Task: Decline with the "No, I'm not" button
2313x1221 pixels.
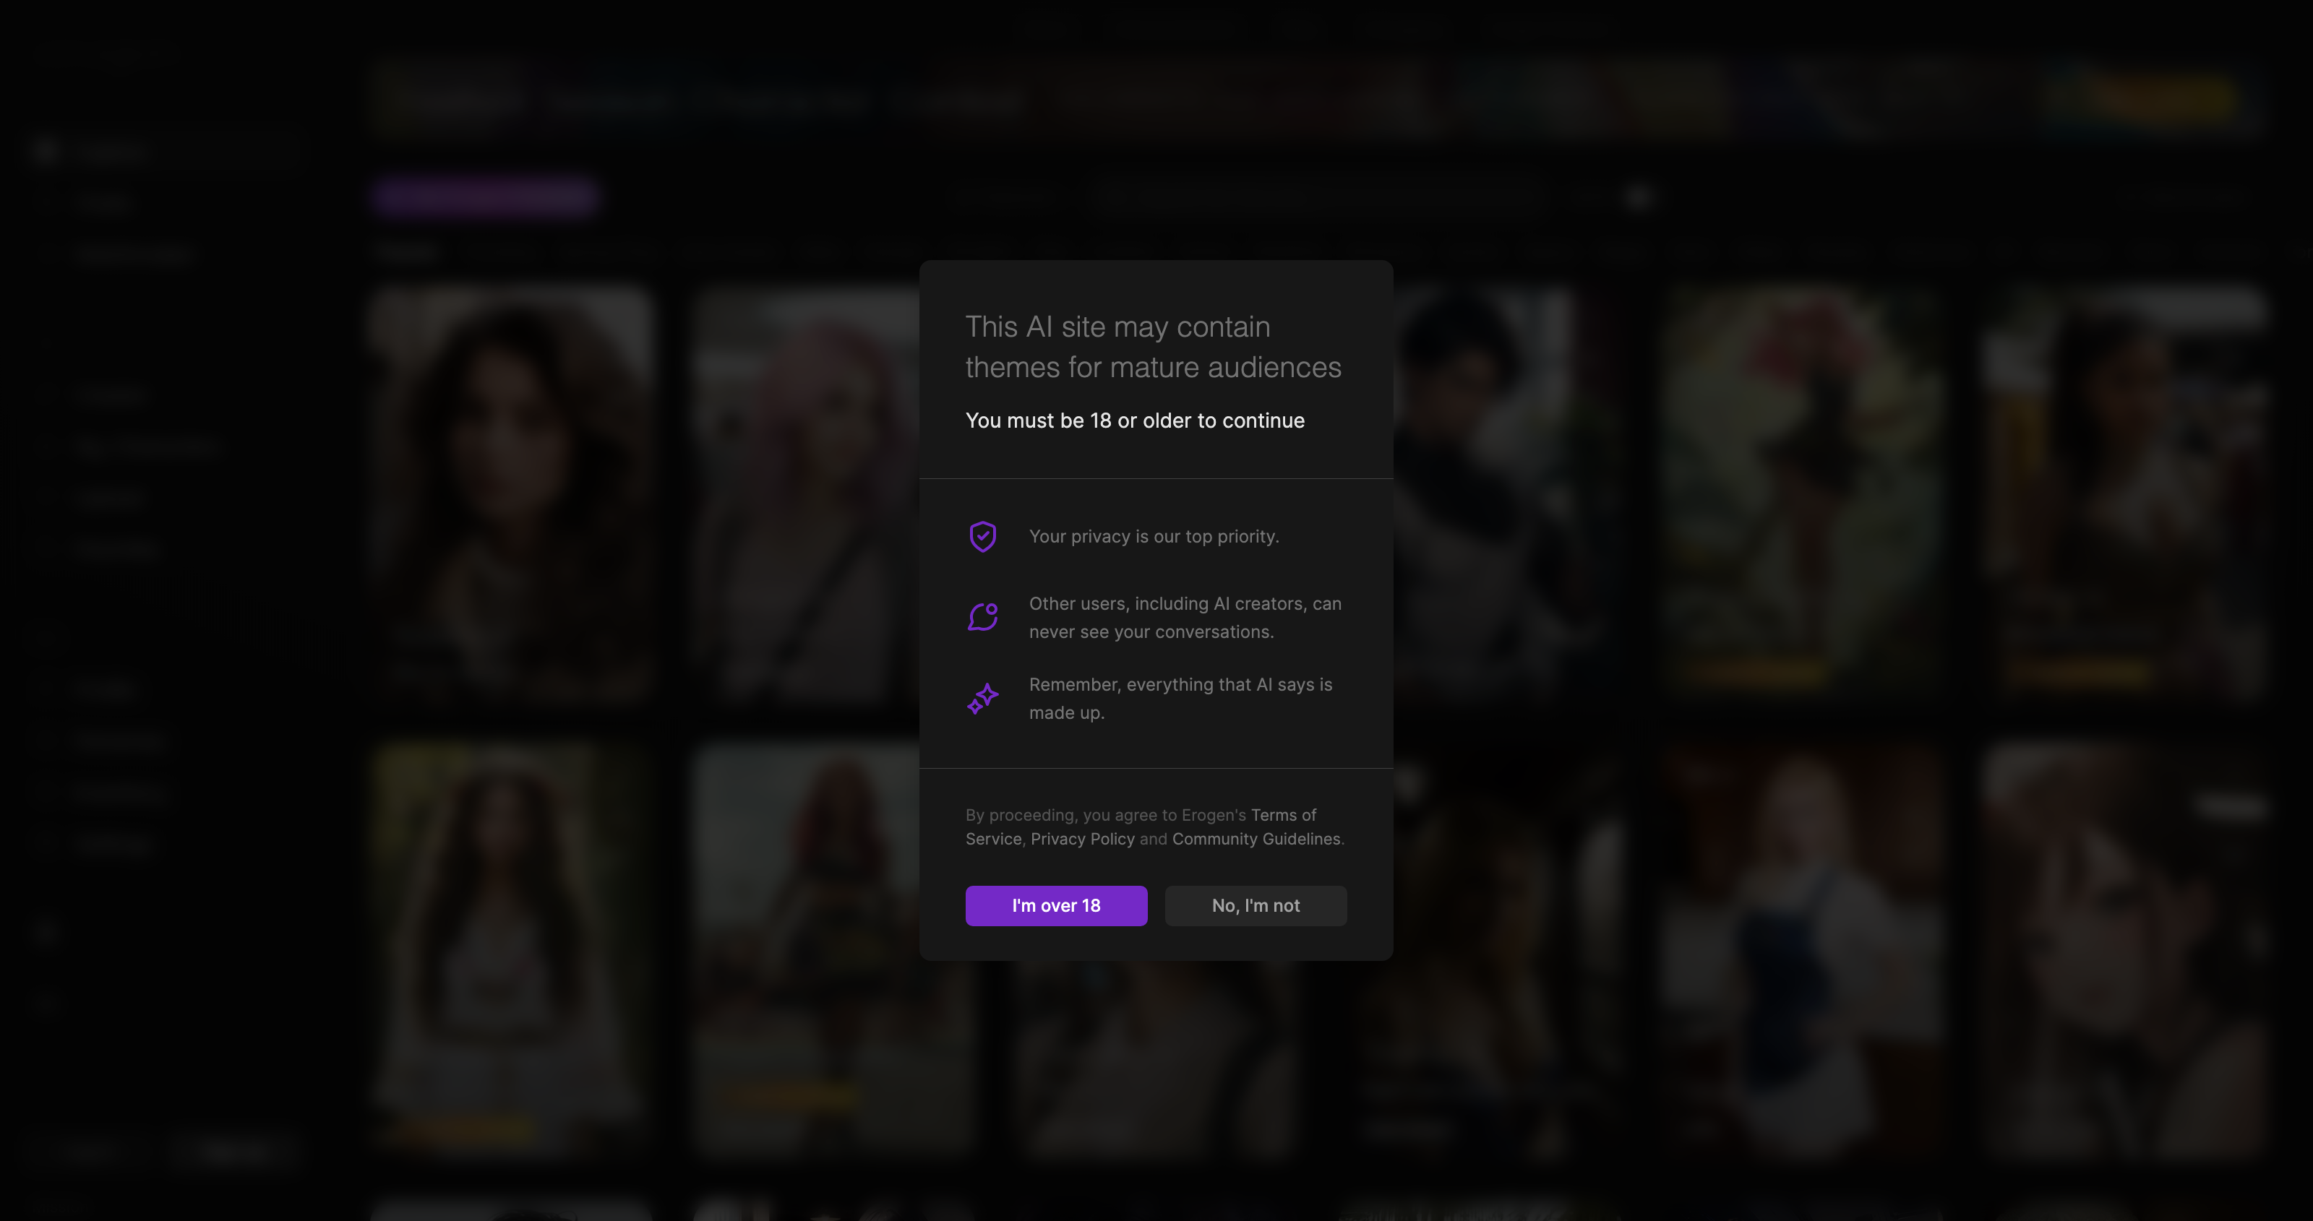Action: [x=1256, y=905]
